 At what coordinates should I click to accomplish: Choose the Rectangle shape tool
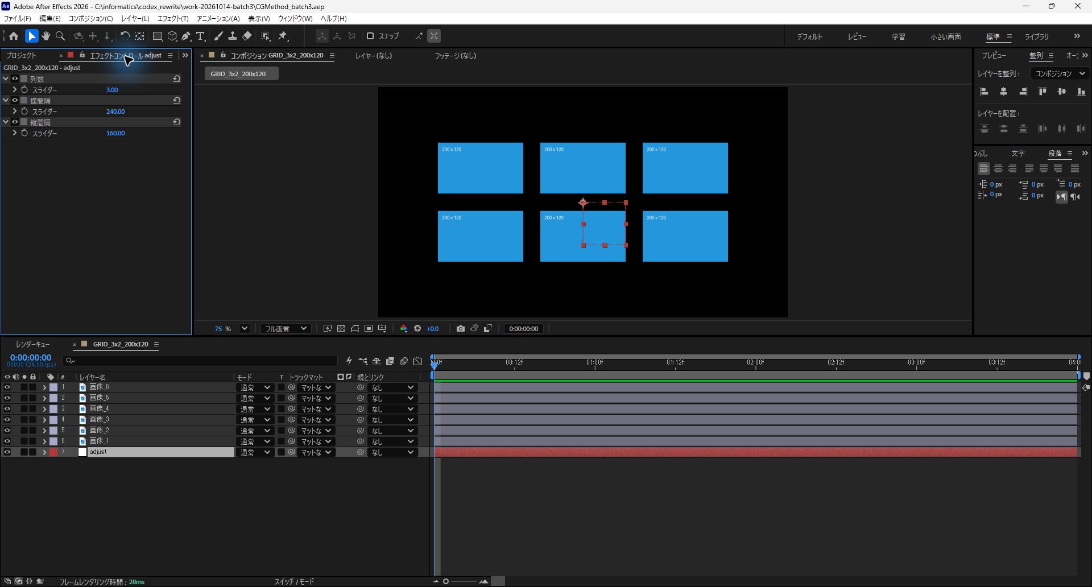click(x=158, y=36)
